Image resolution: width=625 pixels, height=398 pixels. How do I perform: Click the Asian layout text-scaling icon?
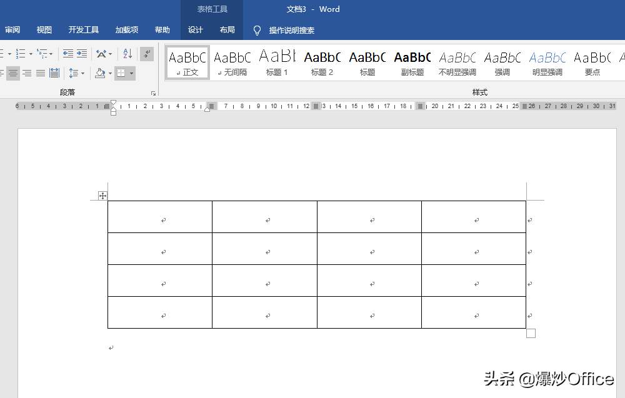101,53
